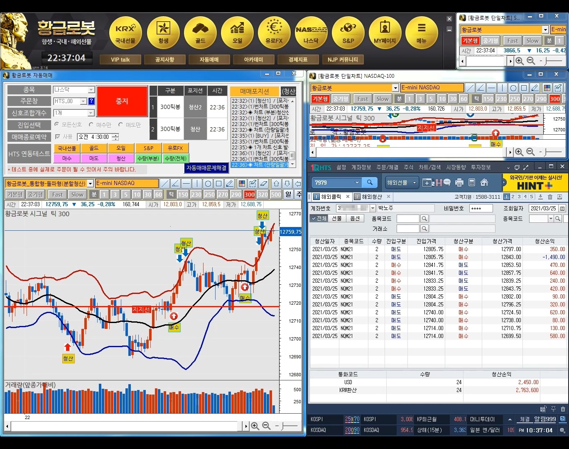The height and width of the screenshot is (449, 569).
Task: Select the angle line tool in main chart
Action: pos(175,183)
